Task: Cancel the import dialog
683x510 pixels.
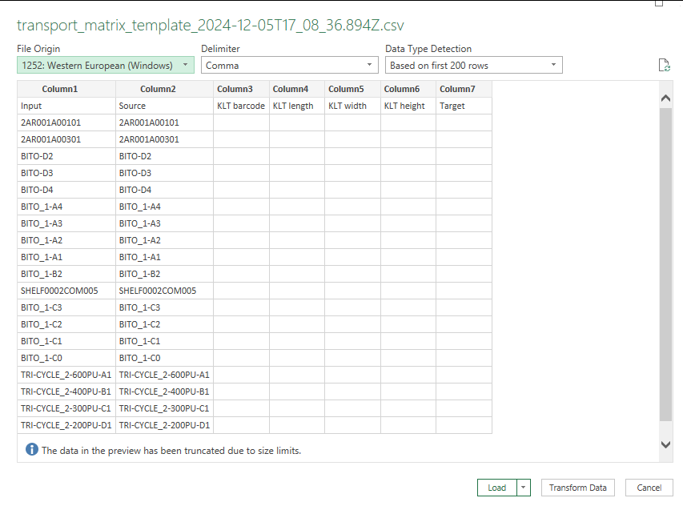Action: 649,488
